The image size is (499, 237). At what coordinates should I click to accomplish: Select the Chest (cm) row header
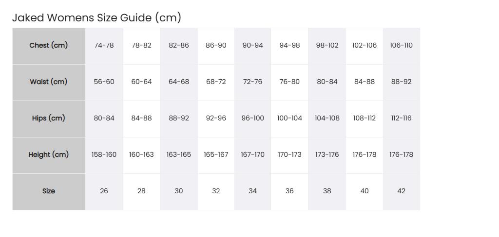(49, 46)
